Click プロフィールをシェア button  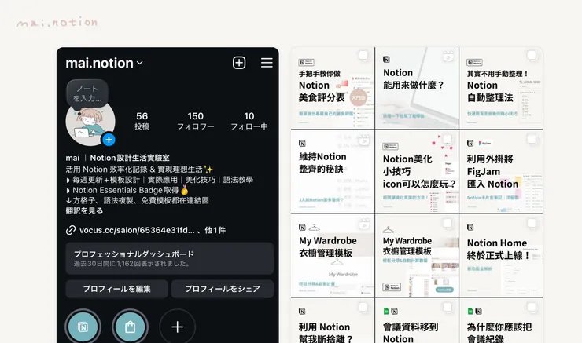[x=223, y=289]
